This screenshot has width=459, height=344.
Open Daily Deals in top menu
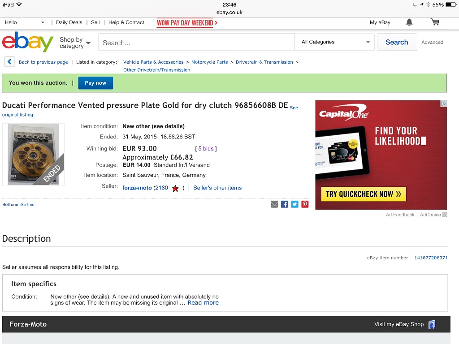69,22
